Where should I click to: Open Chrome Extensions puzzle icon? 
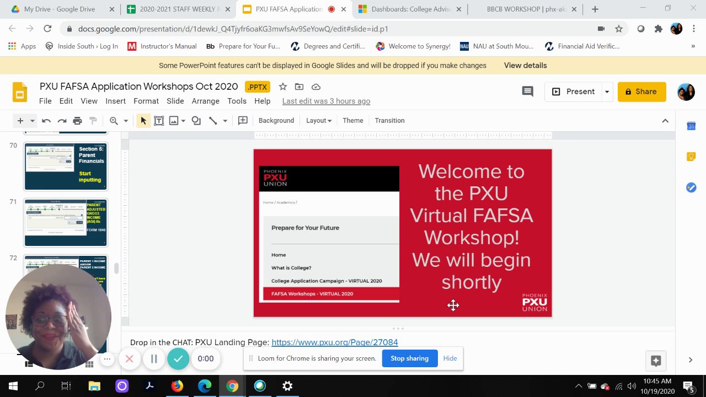(x=659, y=29)
